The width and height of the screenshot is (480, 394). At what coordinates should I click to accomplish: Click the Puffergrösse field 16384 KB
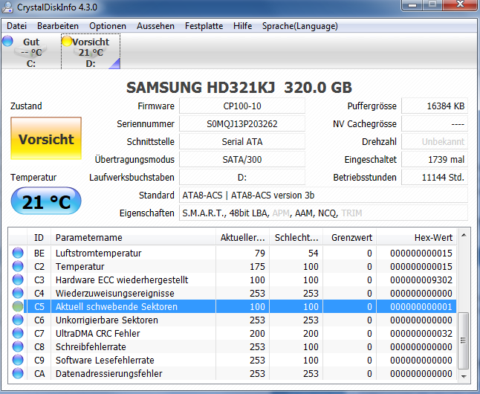[x=435, y=106]
